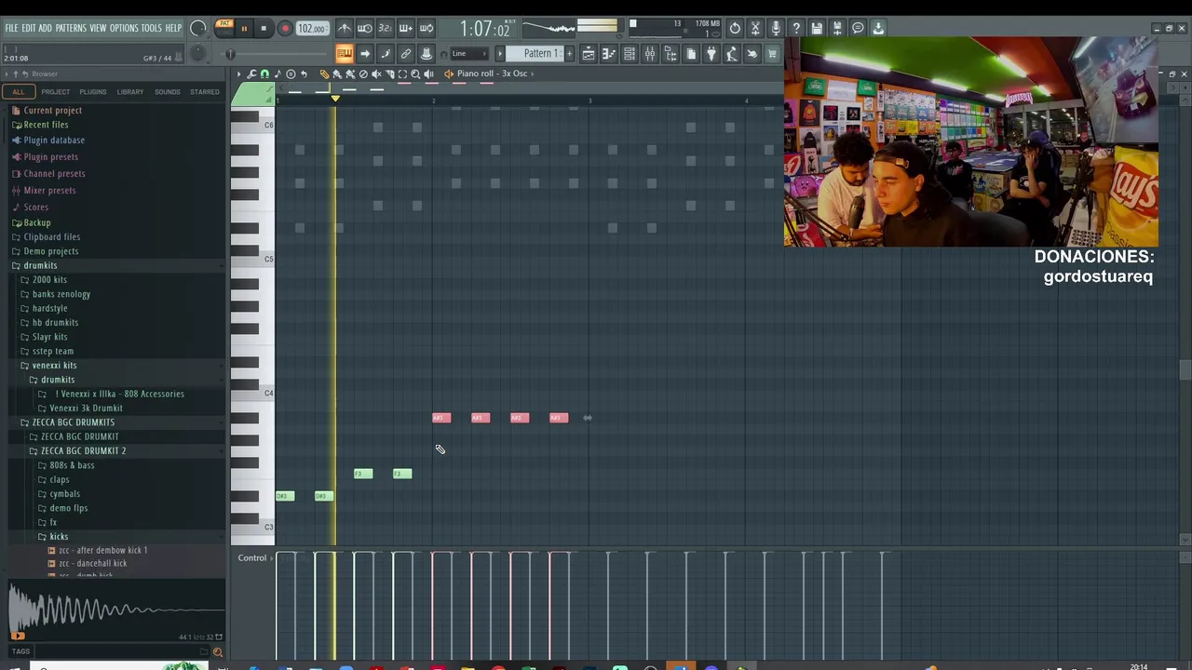Collapse the drumkits folder
Screen dimensions: 1192x670
40,265
